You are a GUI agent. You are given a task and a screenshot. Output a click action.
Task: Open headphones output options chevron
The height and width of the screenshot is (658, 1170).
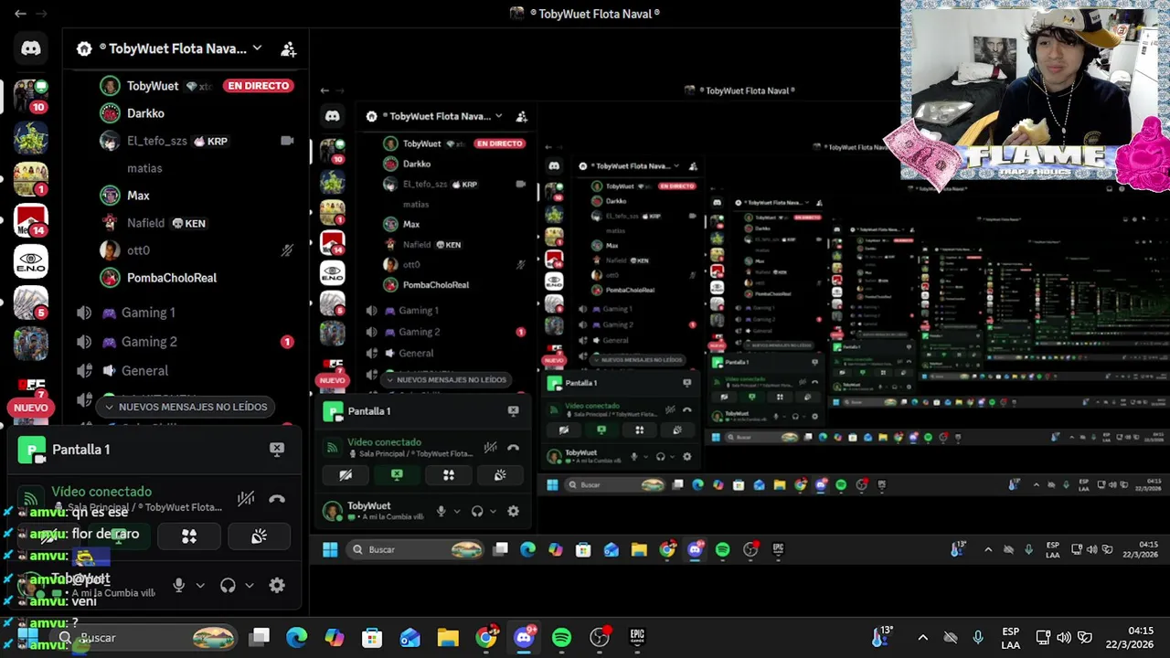pos(249,585)
